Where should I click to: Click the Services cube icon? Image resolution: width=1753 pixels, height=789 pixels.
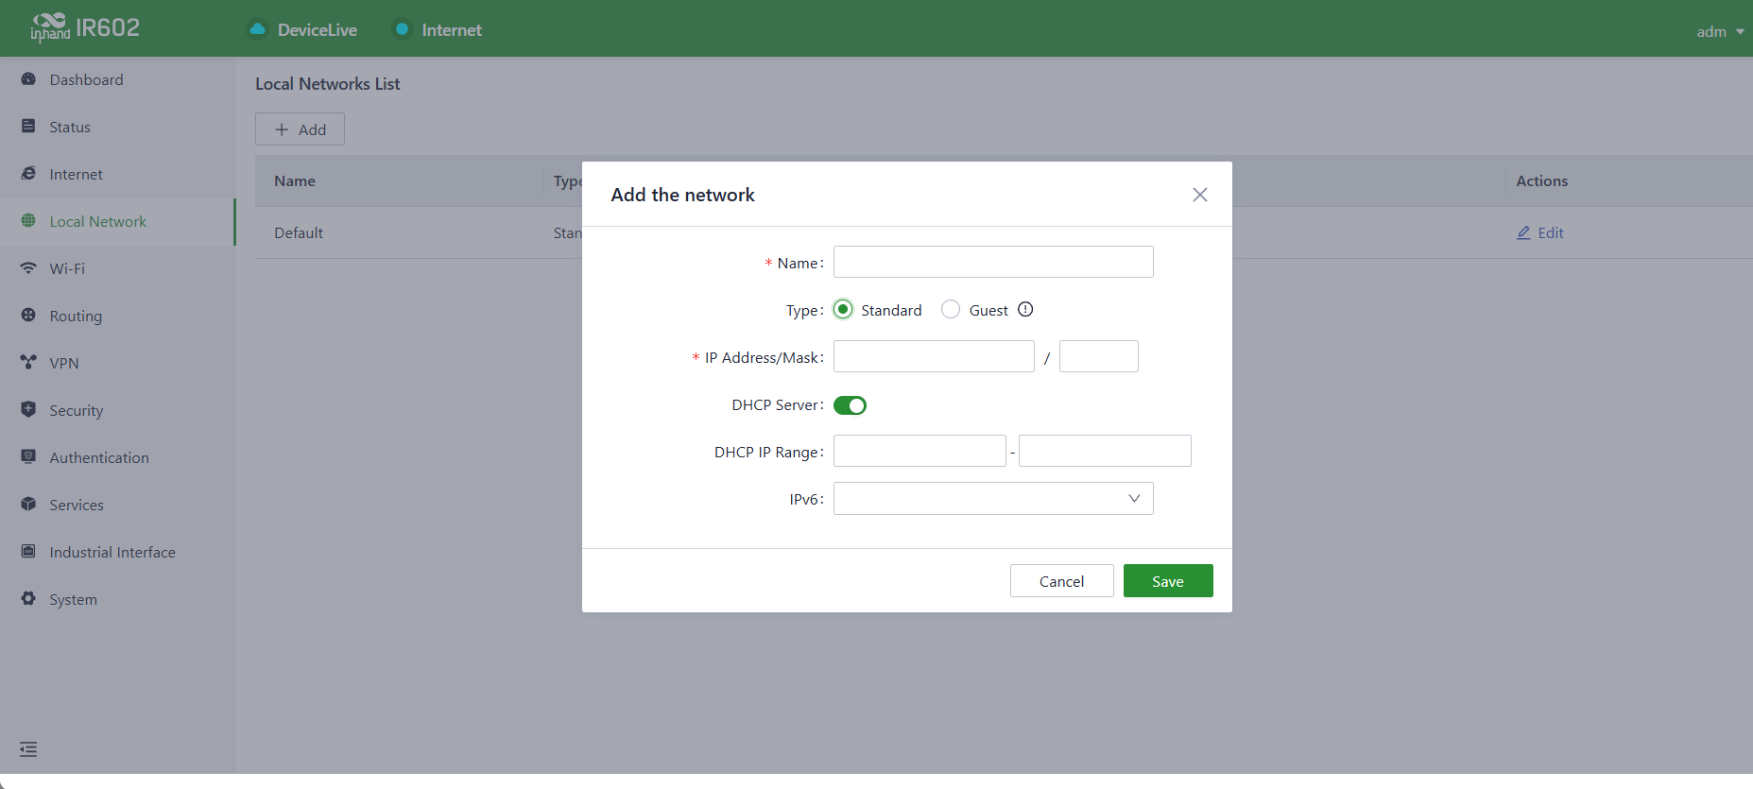coord(28,505)
